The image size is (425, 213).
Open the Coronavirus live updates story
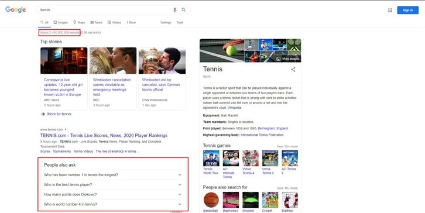pyautogui.click(x=63, y=87)
